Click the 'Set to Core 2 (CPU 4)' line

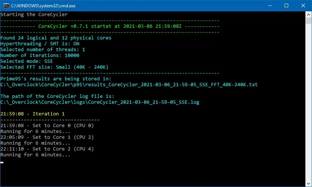[47, 149]
